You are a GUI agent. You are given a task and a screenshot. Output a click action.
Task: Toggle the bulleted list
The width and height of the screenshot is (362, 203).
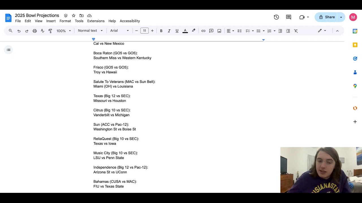pos(258,31)
